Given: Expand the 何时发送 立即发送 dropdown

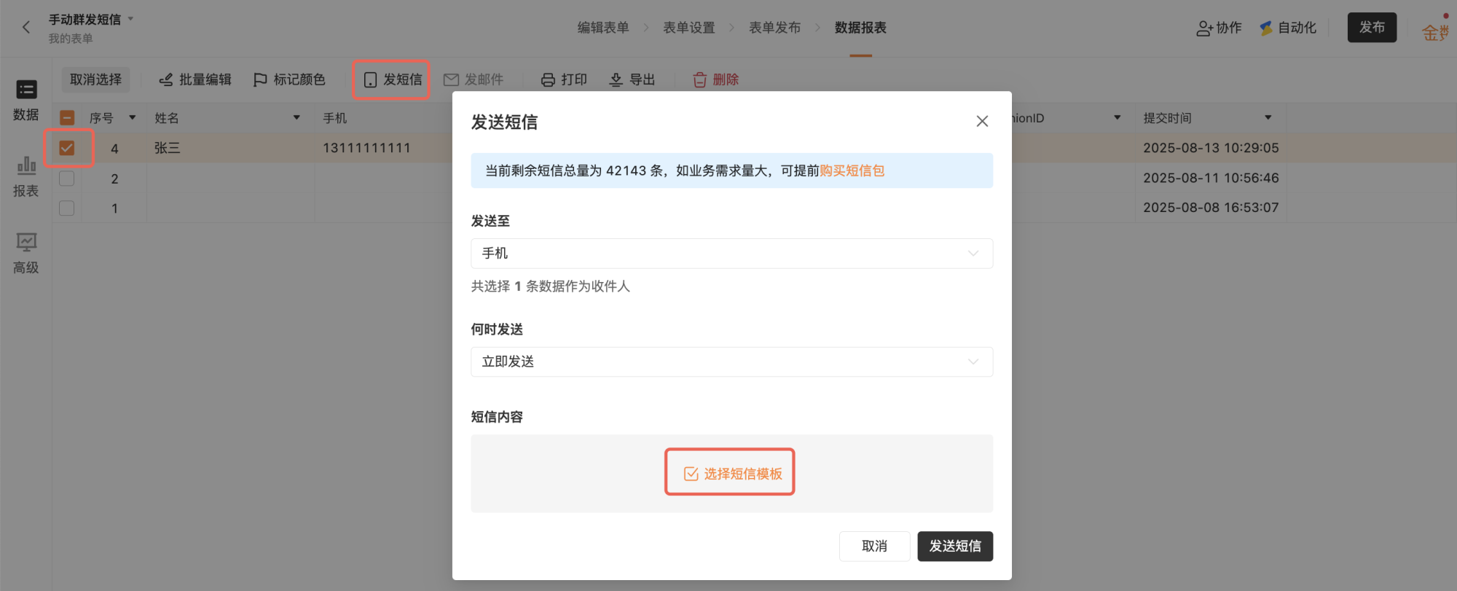Looking at the screenshot, I should click(731, 361).
